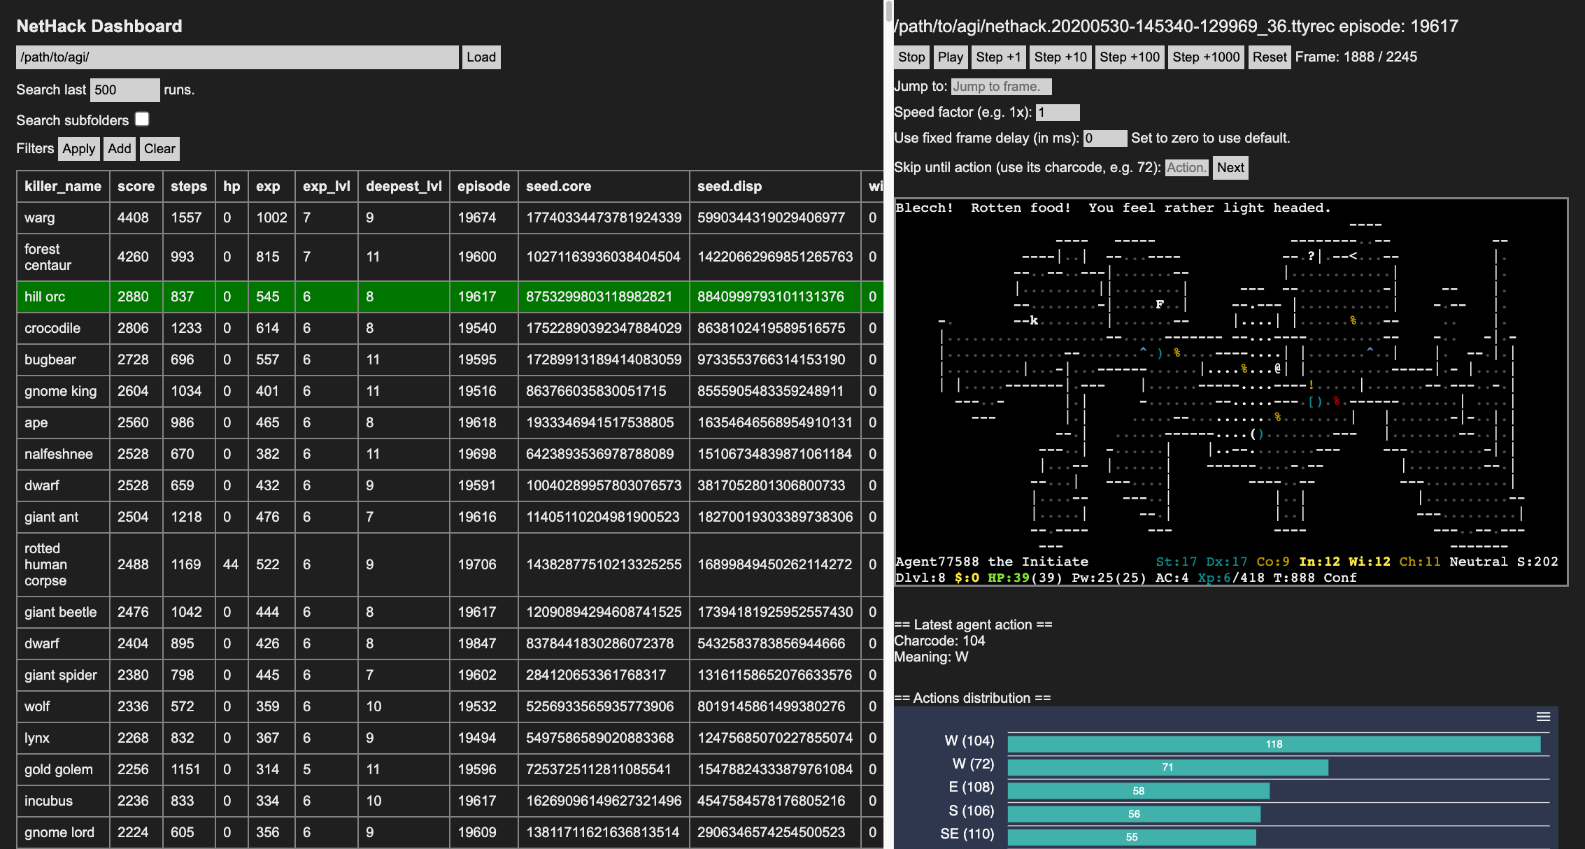Image resolution: width=1585 pixels, height=849 pixels.
Task: Clear all filters
Action: 159,149
